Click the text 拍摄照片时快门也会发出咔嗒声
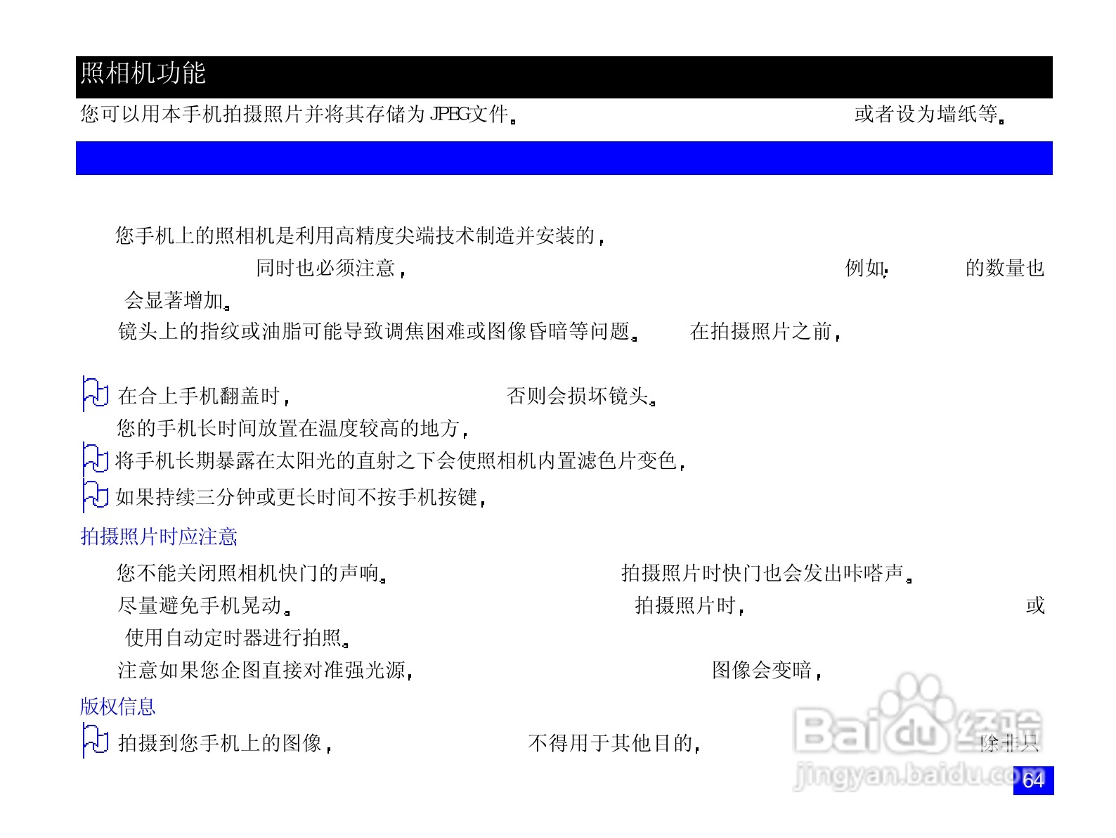 [767, 573]
